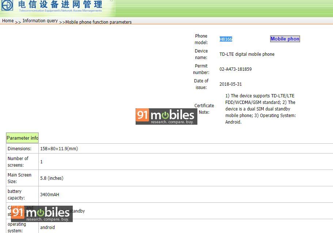This screenshot has width=333, height=233.
Task: Open the Home breadcrumb link
Action: (8, 21)
